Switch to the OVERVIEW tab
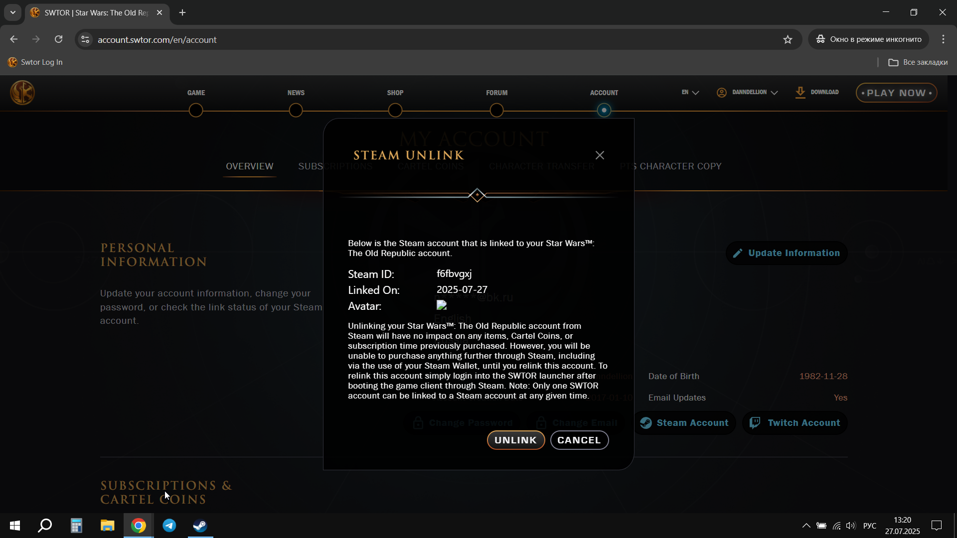This screenshot has width=957, height=538. pos(249,166)
